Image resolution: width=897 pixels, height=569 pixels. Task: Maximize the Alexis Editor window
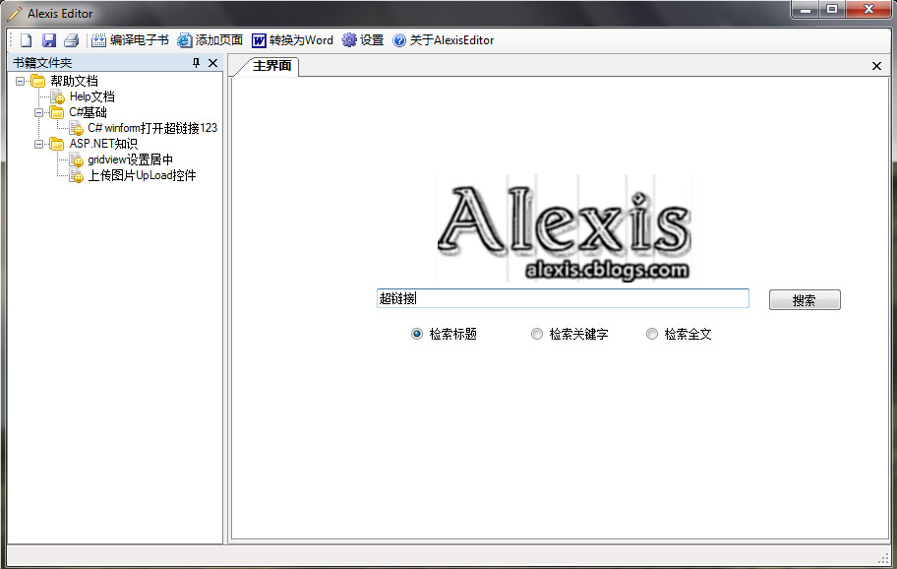tap(832, 10)
